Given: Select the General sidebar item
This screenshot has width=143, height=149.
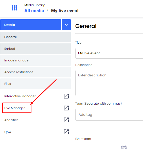Looking at the screenshot, I should [x=35, y=37].
